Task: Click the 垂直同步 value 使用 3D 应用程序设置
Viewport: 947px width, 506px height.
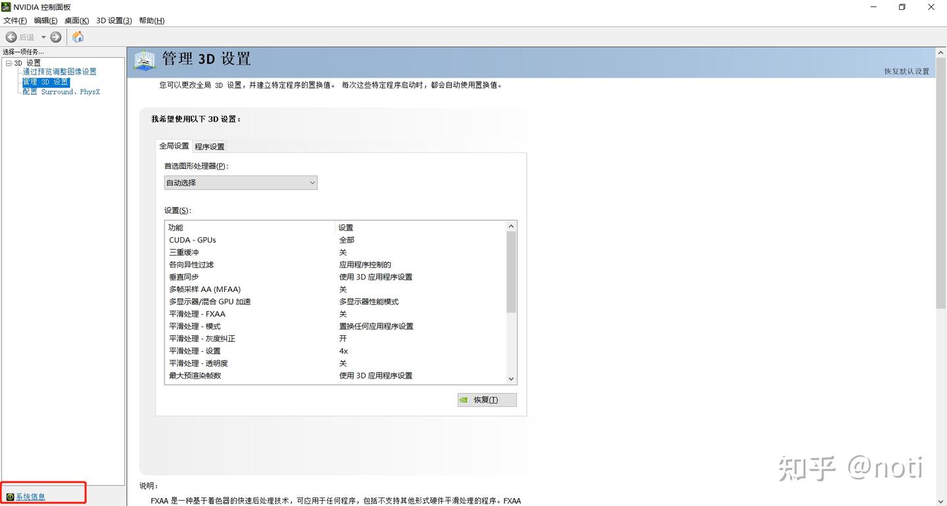Action: click(376, 277)
